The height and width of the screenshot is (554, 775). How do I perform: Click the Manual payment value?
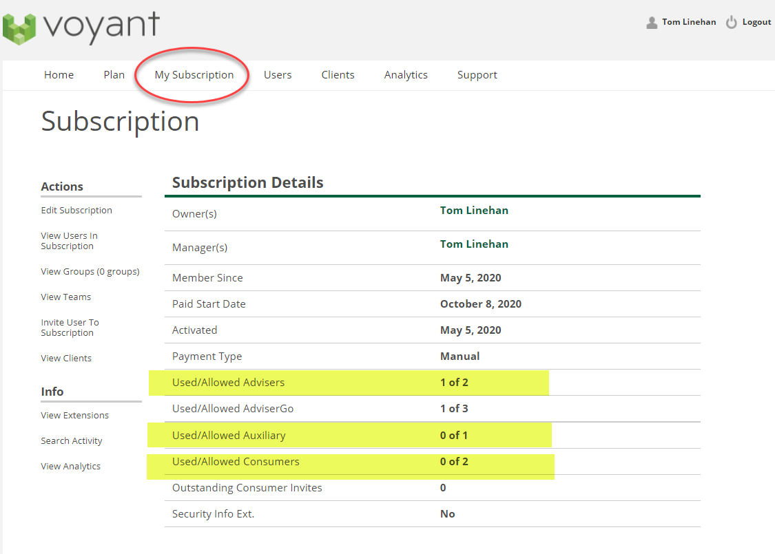(x=459, y=356)
